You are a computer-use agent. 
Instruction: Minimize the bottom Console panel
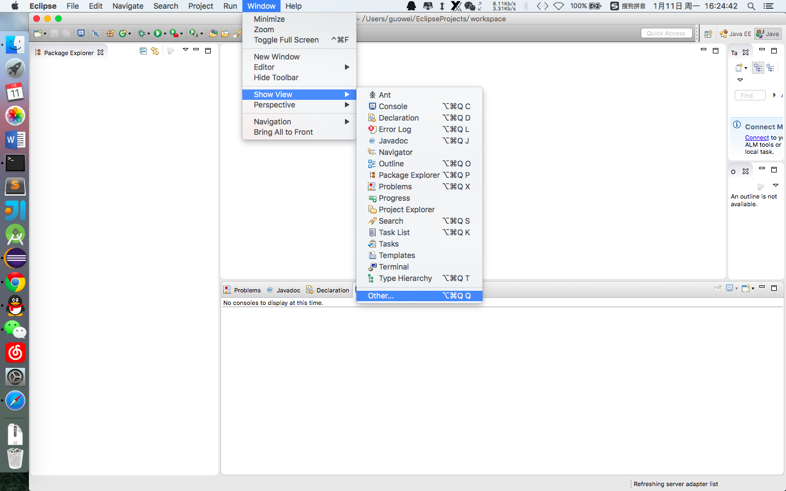pyautogui.click(x=762, y=286)
